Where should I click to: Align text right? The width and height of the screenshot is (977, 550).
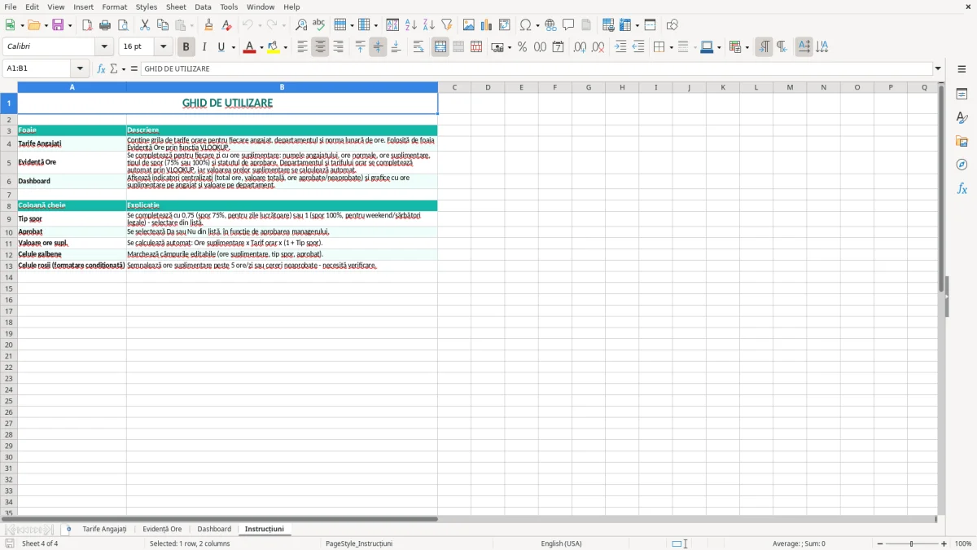338,47
